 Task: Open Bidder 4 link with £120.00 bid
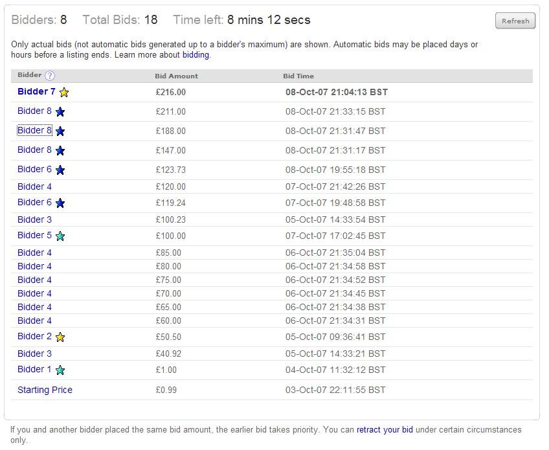pos(34,186)
